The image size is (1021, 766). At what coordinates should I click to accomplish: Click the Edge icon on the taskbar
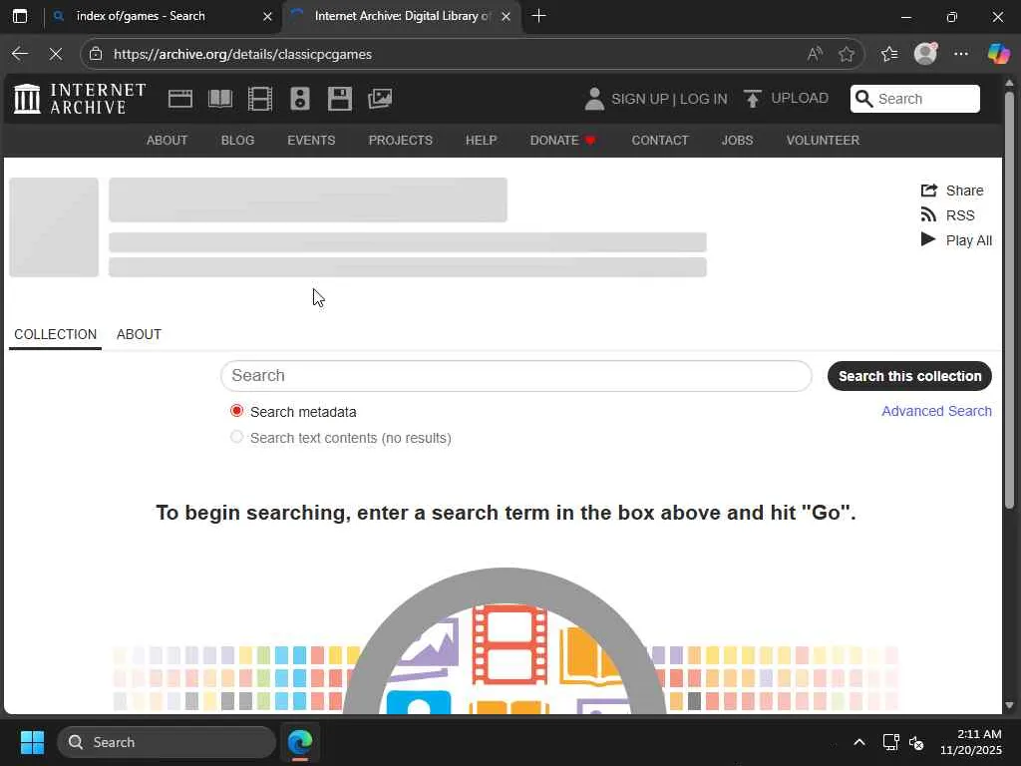[299, 742]
